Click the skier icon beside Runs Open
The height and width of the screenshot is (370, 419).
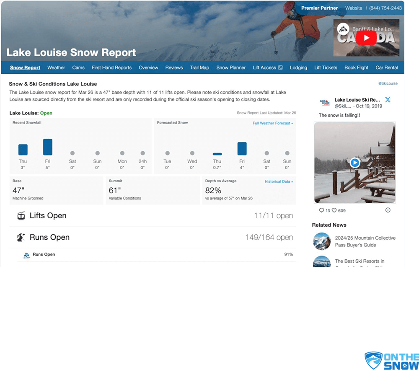coord(21,237)
